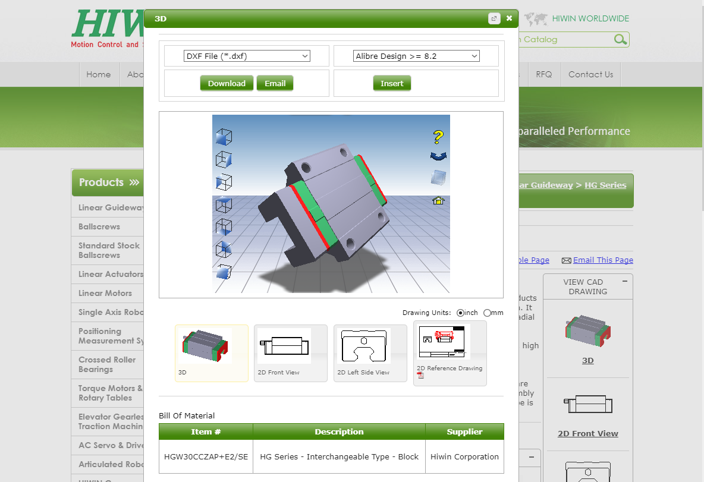Viewport: 704px width, 482px height.
Task: Choose mm drawing units
Action: (487, 313)
